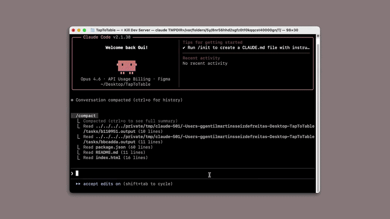Click 'Welcome back Gui!' heading
The image size is (390, 219).
coord(127,47)
